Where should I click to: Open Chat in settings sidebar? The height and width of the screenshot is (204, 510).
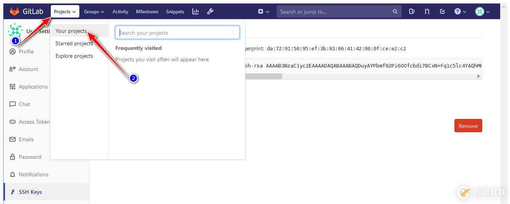(24, 104)
